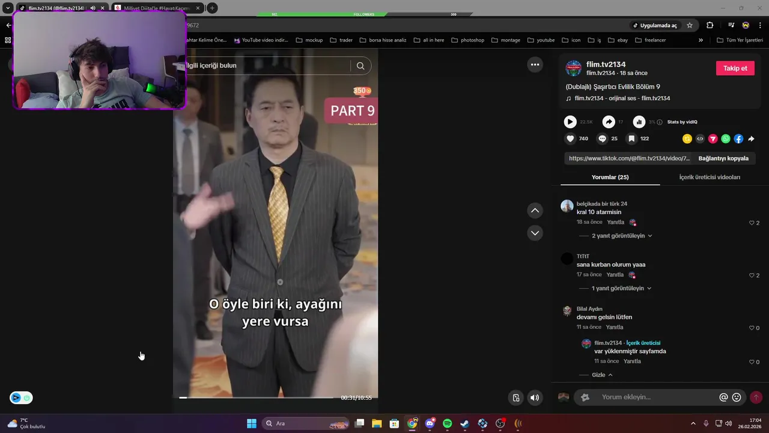Screen dimensions: 769x433
Task: Reply to 'devamı gelsin lütfen' comment
Action: [x=614, y=327]
